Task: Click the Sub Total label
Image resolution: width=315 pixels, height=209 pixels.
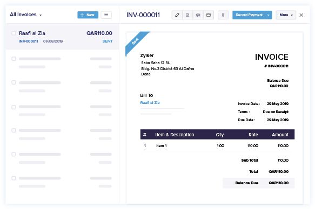Action: (250, 161)
